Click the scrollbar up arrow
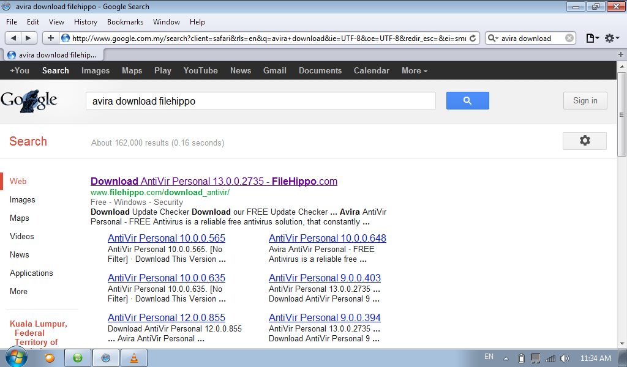The image size is (627, 367). point(621,66)
